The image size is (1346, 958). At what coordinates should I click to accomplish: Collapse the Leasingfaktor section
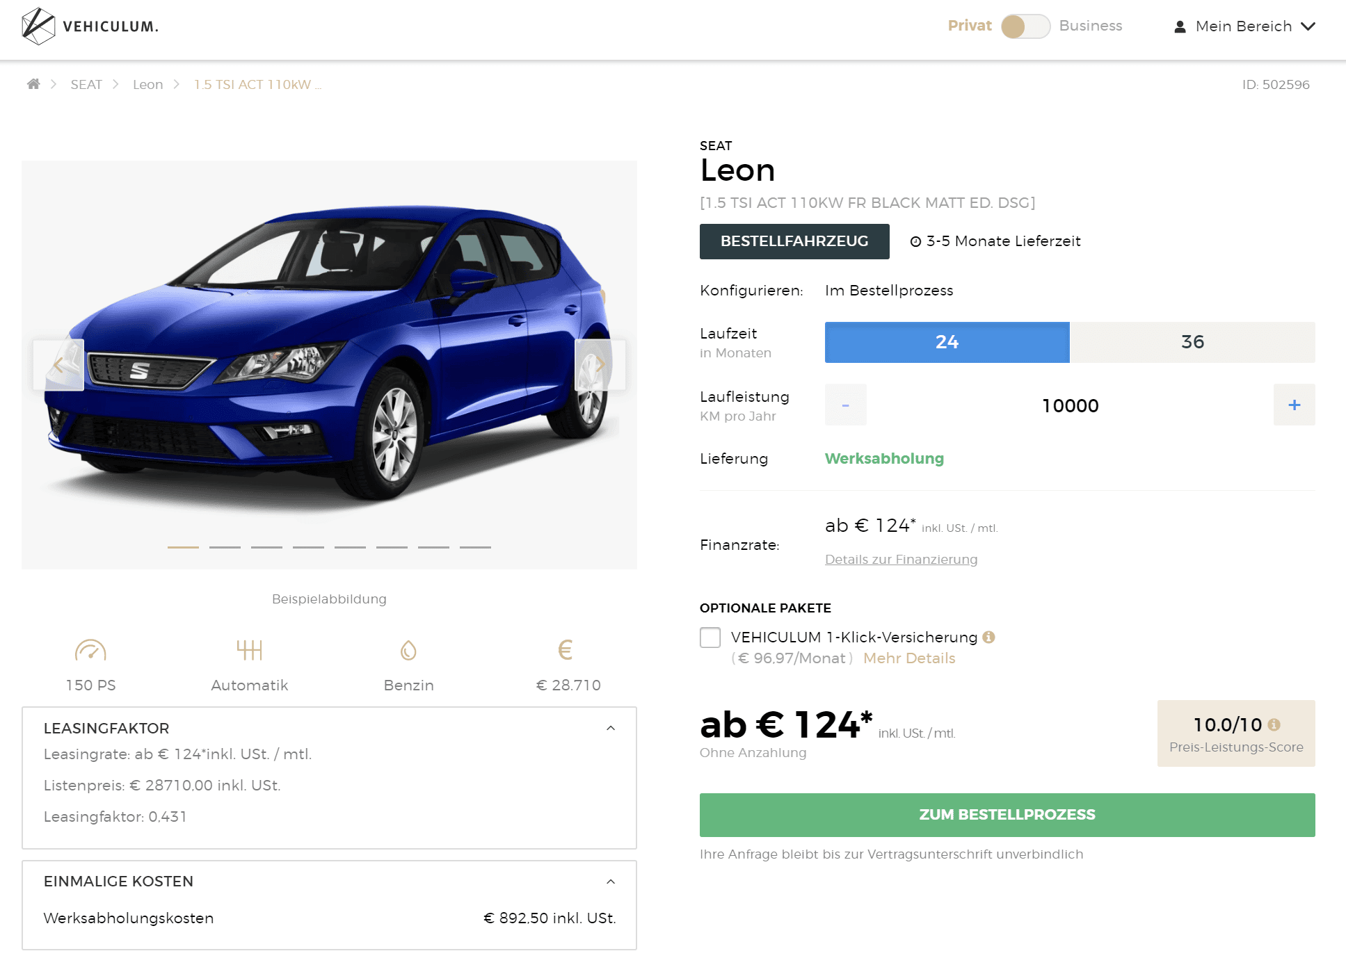(x=611, y=728)
